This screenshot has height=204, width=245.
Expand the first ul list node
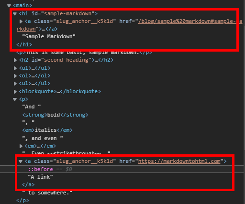(15, 68)
